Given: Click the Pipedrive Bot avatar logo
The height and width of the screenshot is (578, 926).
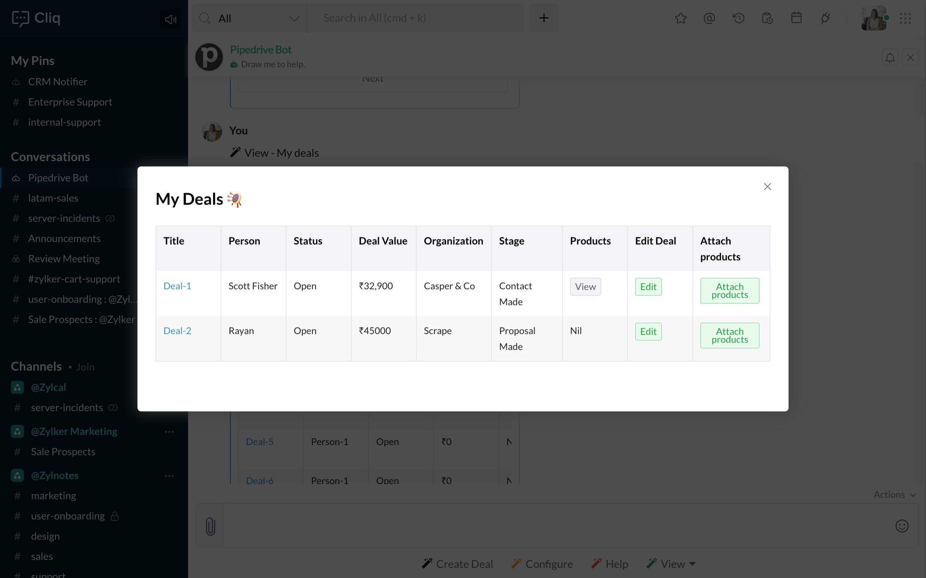Looking at the screenshot, I should tap(209, 57).
